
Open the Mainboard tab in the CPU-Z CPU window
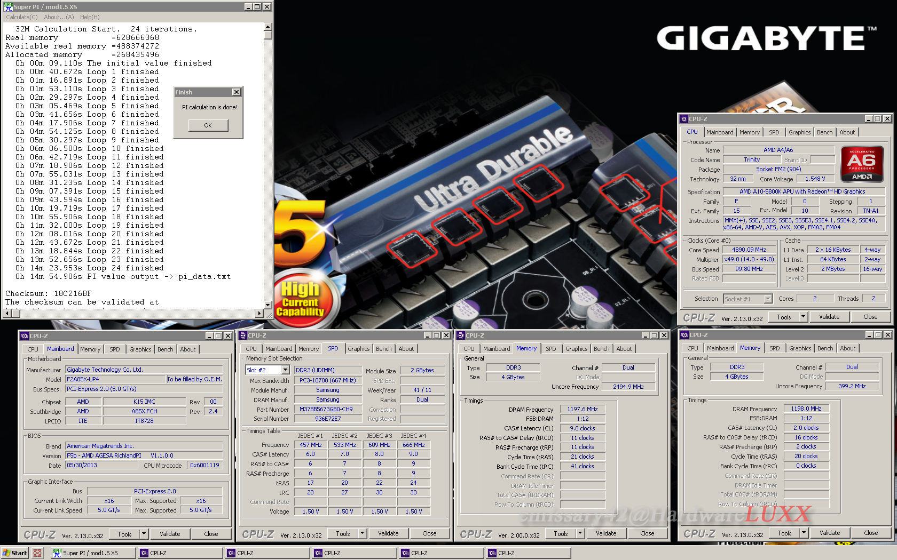(719, 132)
